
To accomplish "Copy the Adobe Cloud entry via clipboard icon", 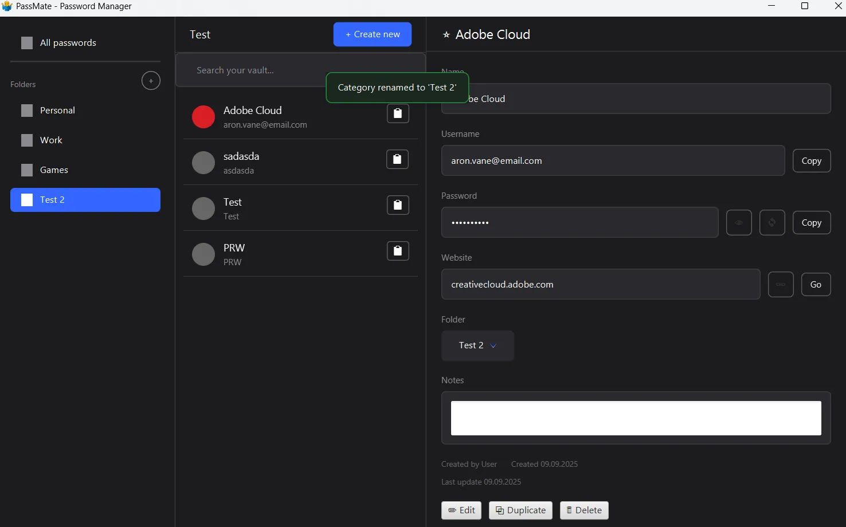I will (398, 113).
